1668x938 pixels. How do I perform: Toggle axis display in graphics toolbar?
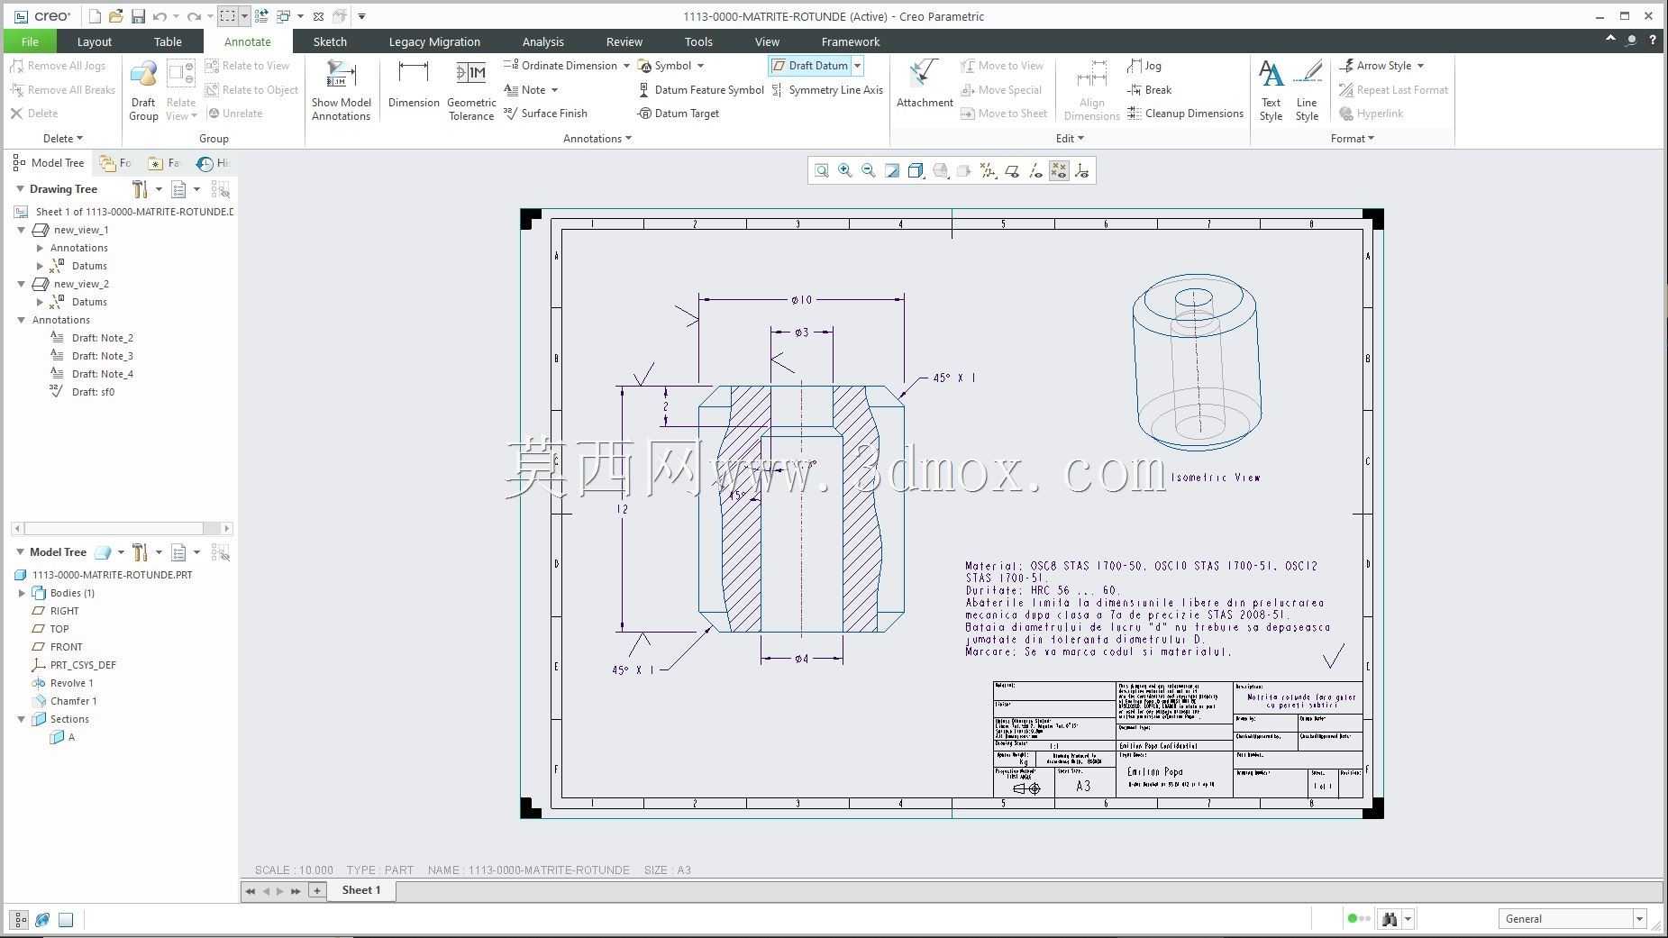(x=1035, y=171)
